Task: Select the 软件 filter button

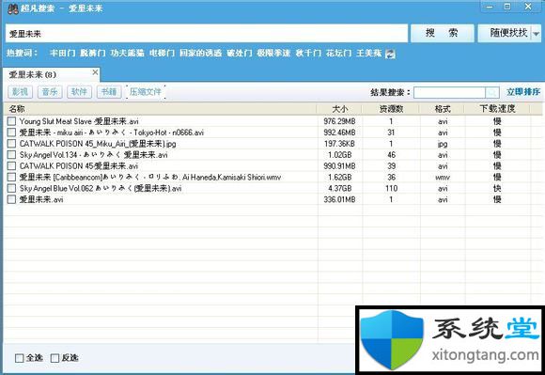Action: pos(79,92)
